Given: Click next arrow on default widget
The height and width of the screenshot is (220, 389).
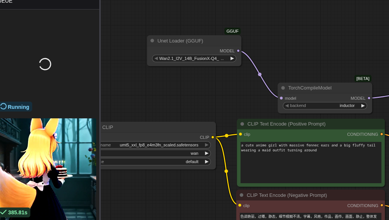Looking at the screenshot, I should pos(206,162).
